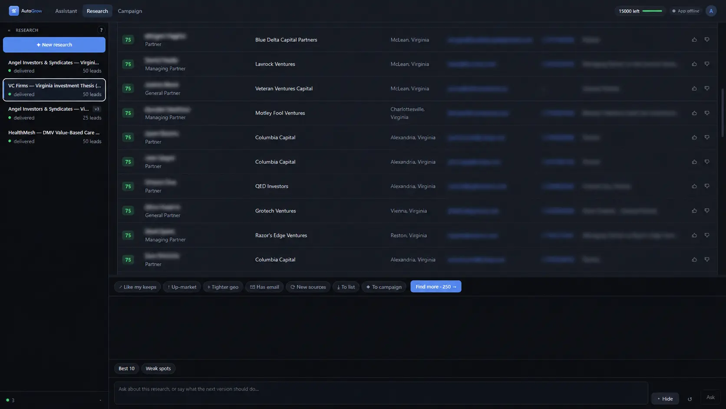The height and width of the screenshot is (409, 726).
Task: Apply the Up-market refinement chip
Action: 182,287
